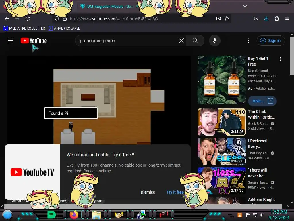
Task: Open the second bookmark beside MEDIAFIRE ROULETTER
Action: tap(64, 28)
